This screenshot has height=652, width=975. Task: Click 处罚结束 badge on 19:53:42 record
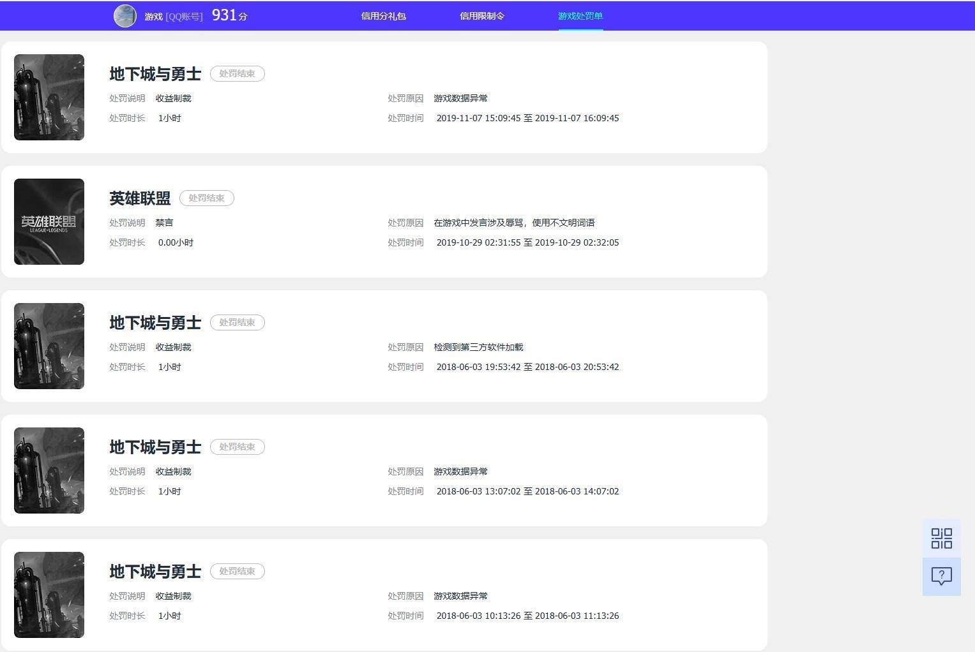click(x=238, y=322)
